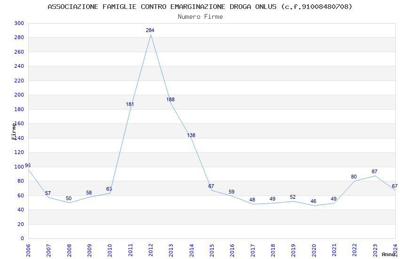Click the y-axis value 20

pyautogui.click(x=21, y=224)
